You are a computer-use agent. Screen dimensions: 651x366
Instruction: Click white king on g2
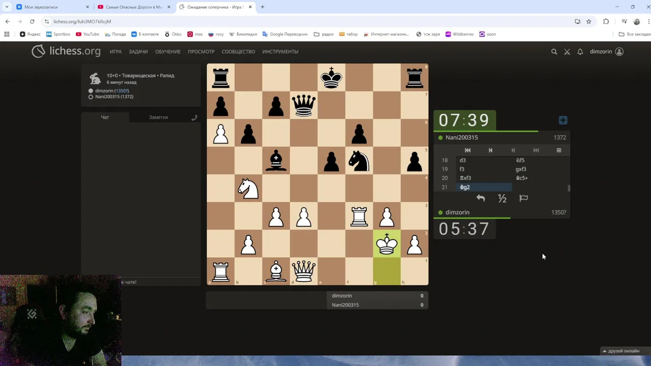[x=387, y=243]
